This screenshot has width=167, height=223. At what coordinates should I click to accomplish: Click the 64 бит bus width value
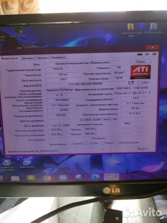point(136,108)
